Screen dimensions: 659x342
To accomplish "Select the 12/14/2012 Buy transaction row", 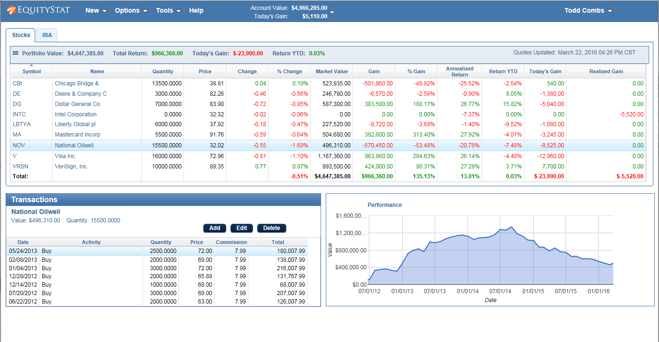I will click(x=157, y=285).
